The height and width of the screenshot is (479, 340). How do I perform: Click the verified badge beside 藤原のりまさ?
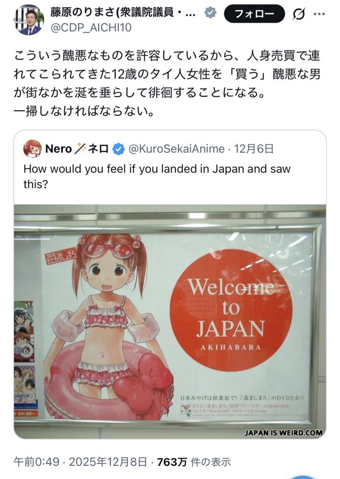tap(210, 13)
